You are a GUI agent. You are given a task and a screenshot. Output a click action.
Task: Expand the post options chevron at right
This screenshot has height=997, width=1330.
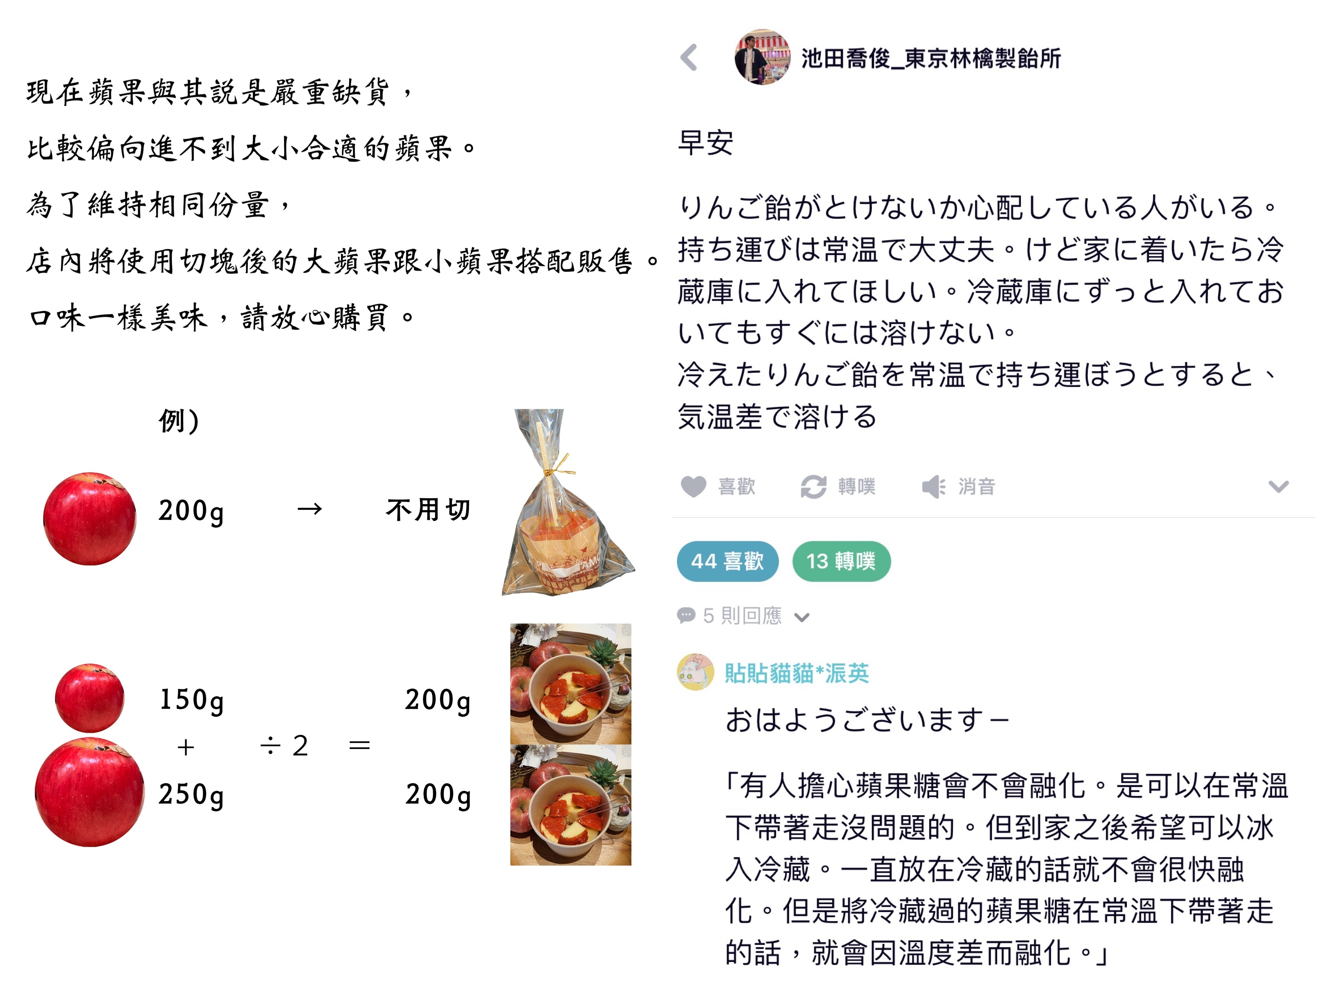[x=1278, y=486]
